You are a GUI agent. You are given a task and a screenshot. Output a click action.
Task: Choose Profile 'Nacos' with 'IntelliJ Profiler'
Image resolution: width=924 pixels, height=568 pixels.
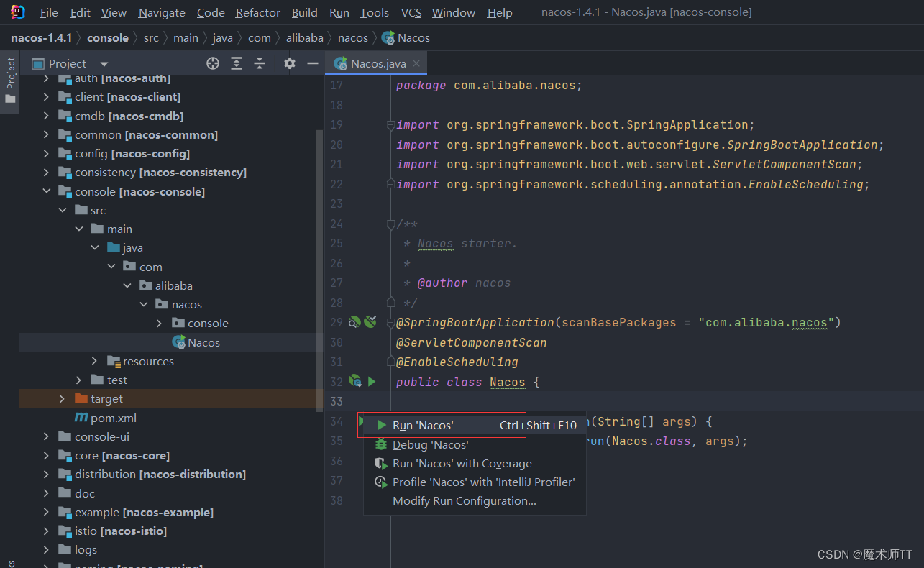[474, 482]
